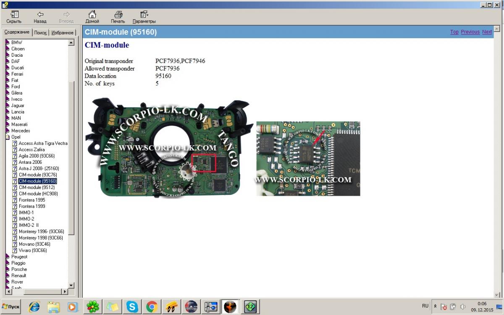Click the book icon beside DAF

(8, 61)
